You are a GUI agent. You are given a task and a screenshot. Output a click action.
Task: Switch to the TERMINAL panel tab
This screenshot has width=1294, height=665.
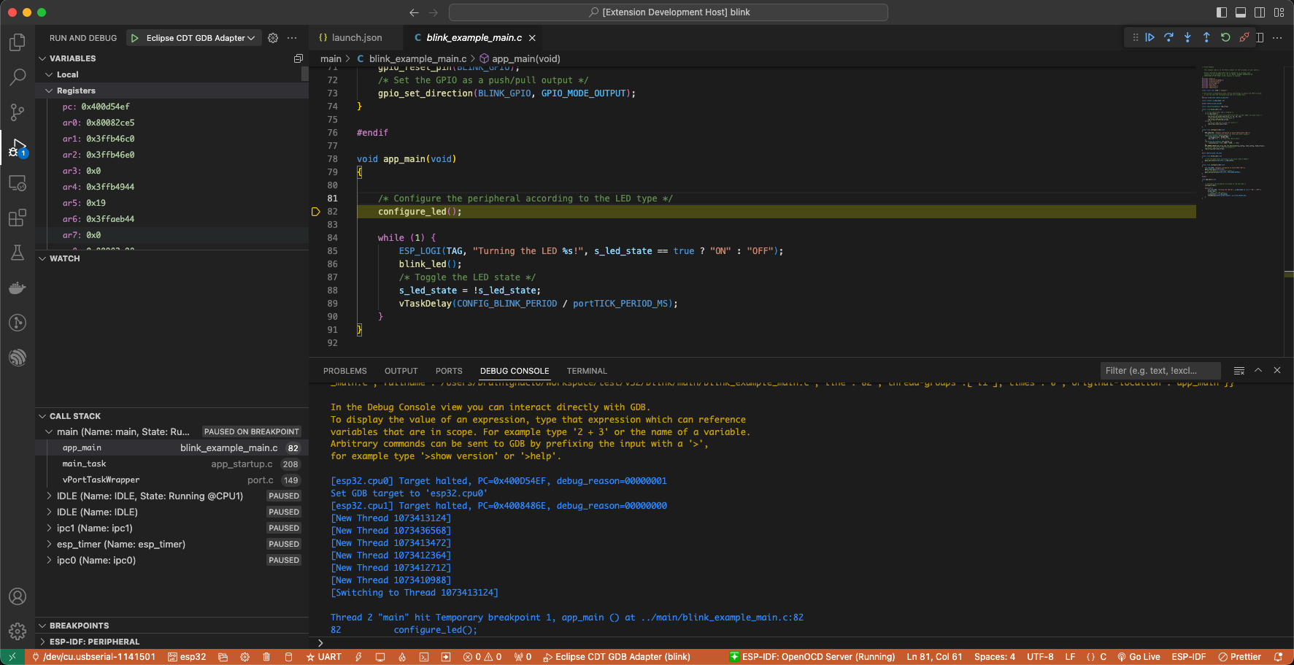tap(586, 371)
